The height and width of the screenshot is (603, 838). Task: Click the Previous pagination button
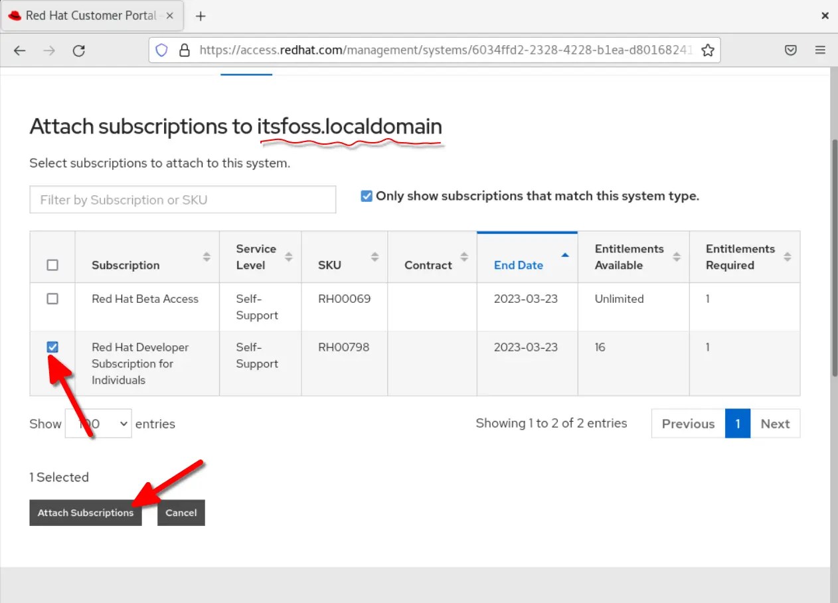[x=688, y=424]
